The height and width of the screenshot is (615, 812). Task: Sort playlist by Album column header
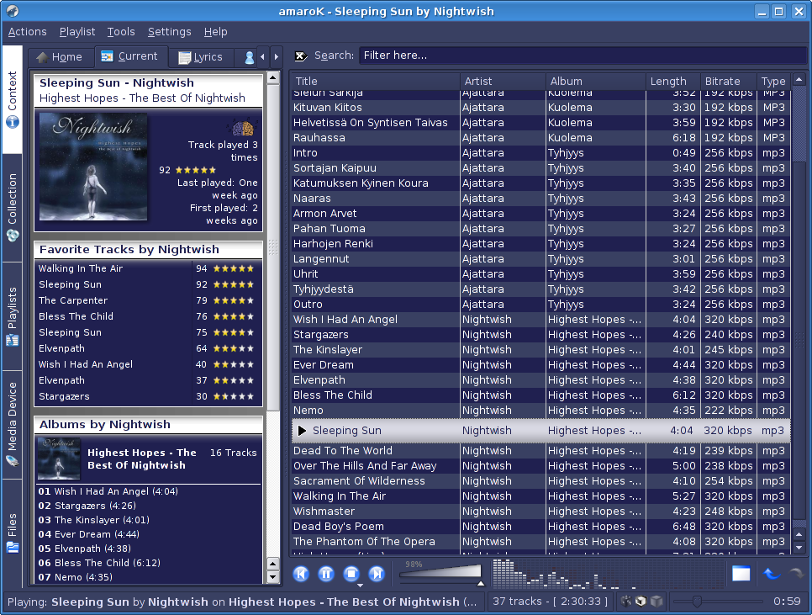pos(595,82)
